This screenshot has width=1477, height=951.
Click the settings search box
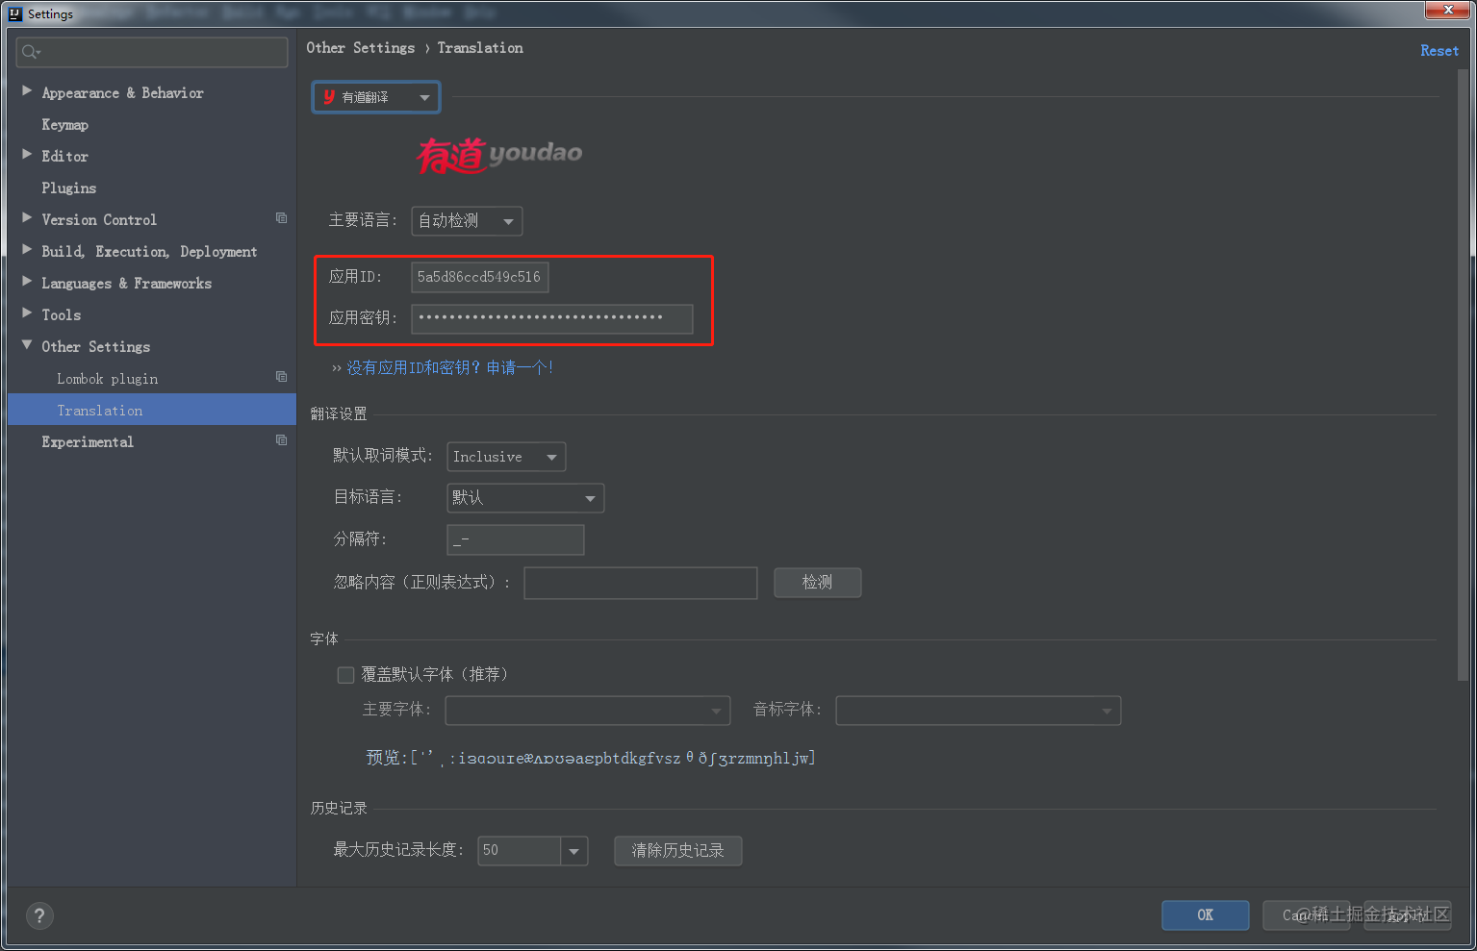pos(152,52)
